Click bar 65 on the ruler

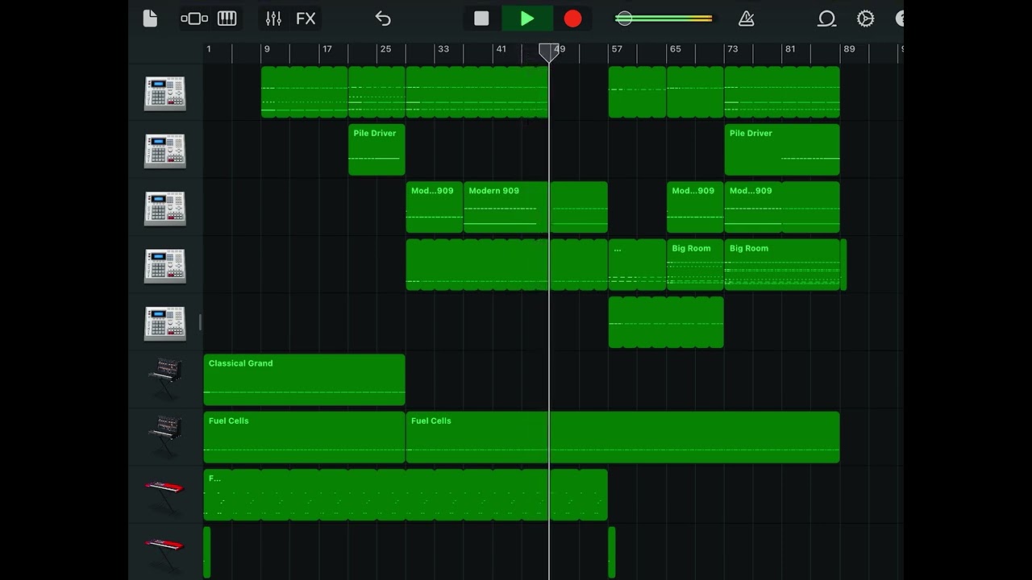[x=675, y=49]
